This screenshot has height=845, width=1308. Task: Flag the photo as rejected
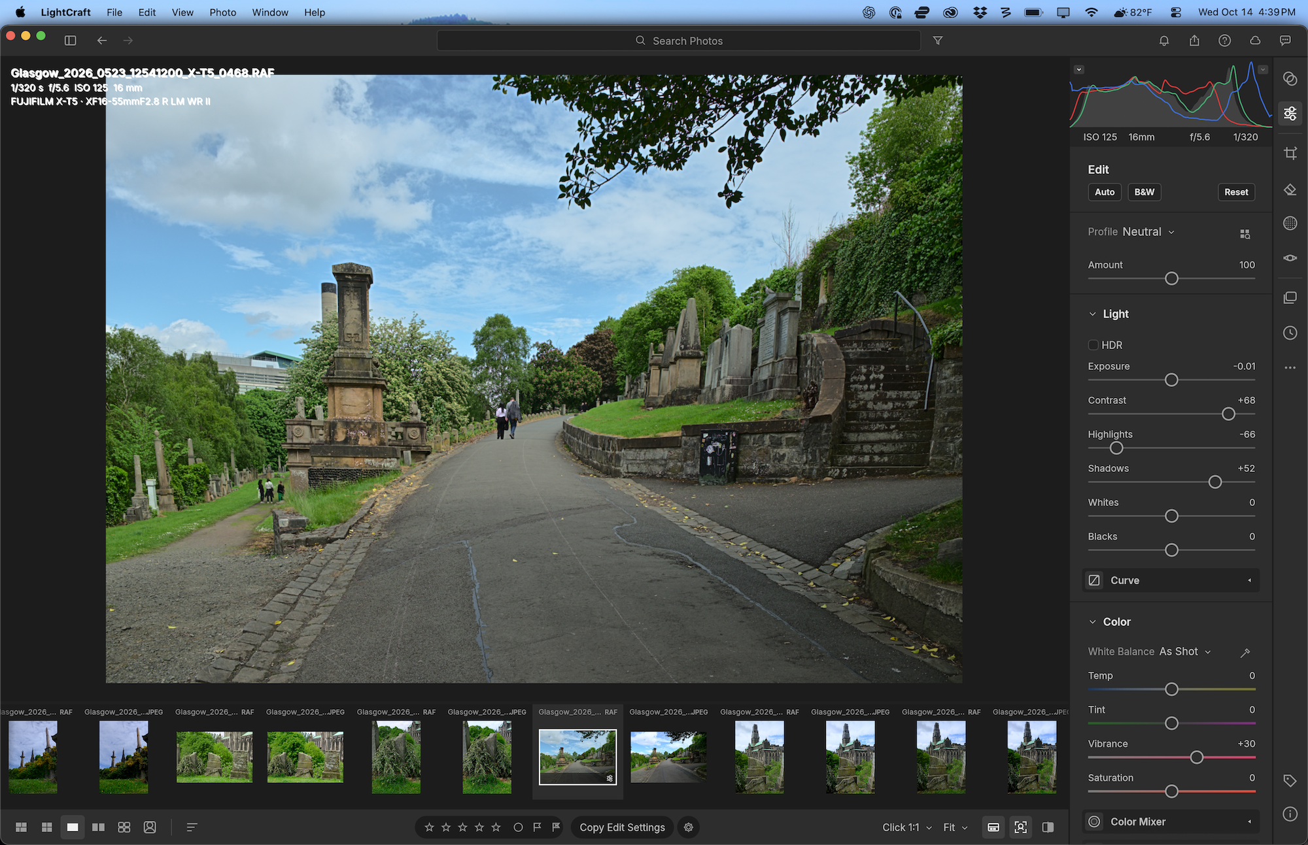click(556, 827)
